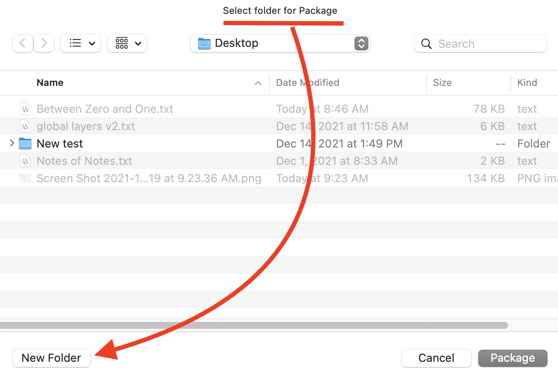Click the back navigation arrow
The width and height of the screenshot is (558, 380).
(23, 43)
